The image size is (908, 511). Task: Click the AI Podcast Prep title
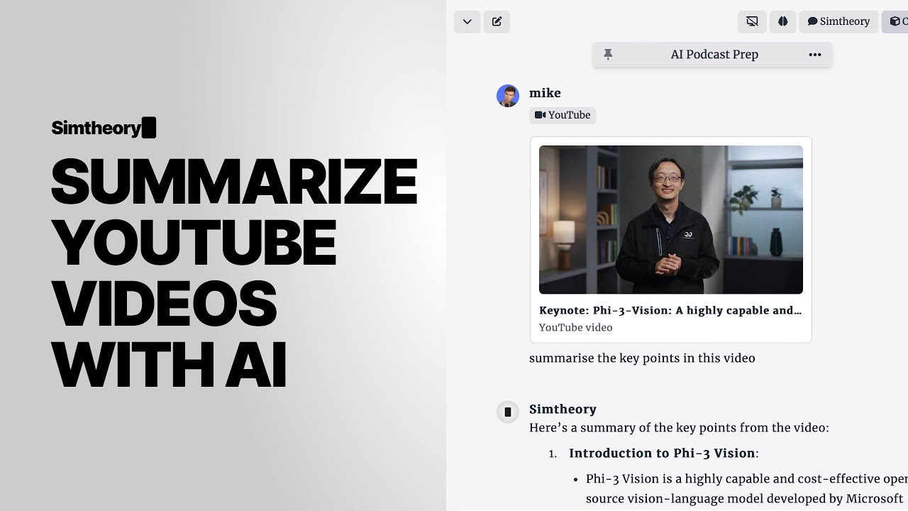714,55
